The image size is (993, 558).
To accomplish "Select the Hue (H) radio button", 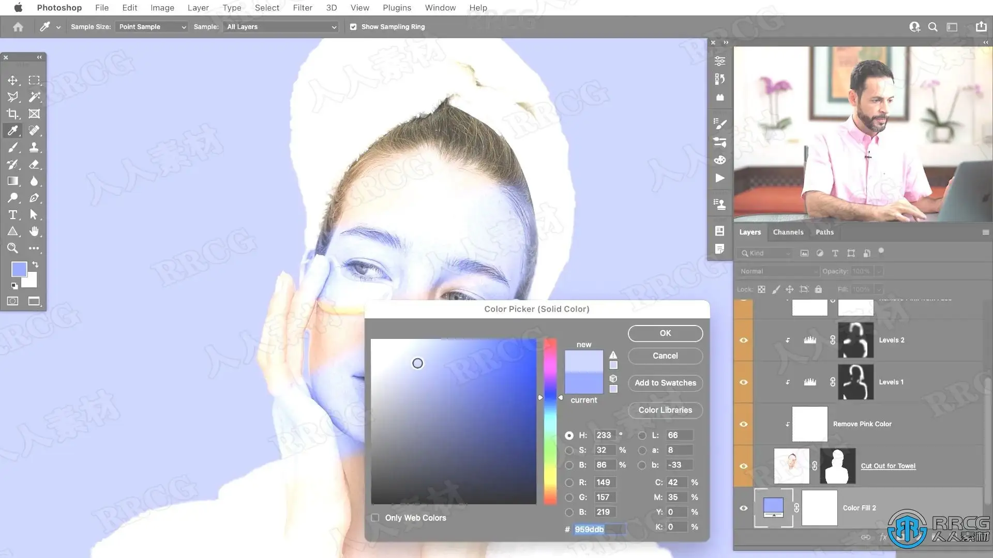I will coord(569,436).
